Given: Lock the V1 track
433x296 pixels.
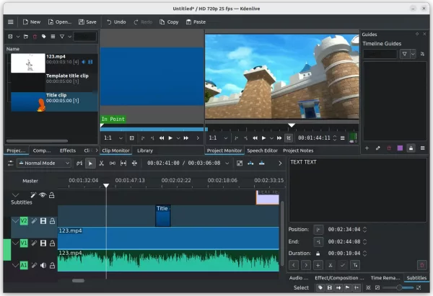Looking at the screenshot, I should point(52,243).
